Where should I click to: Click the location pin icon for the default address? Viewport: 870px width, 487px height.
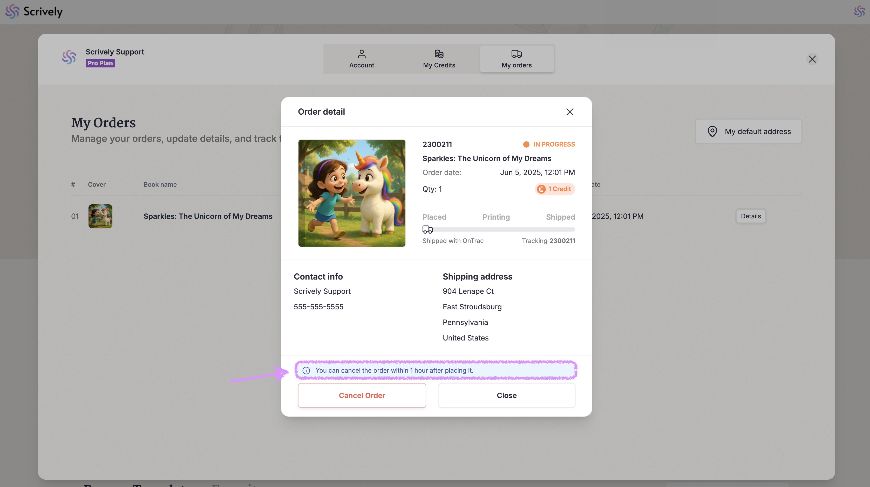tap(712, 131)
